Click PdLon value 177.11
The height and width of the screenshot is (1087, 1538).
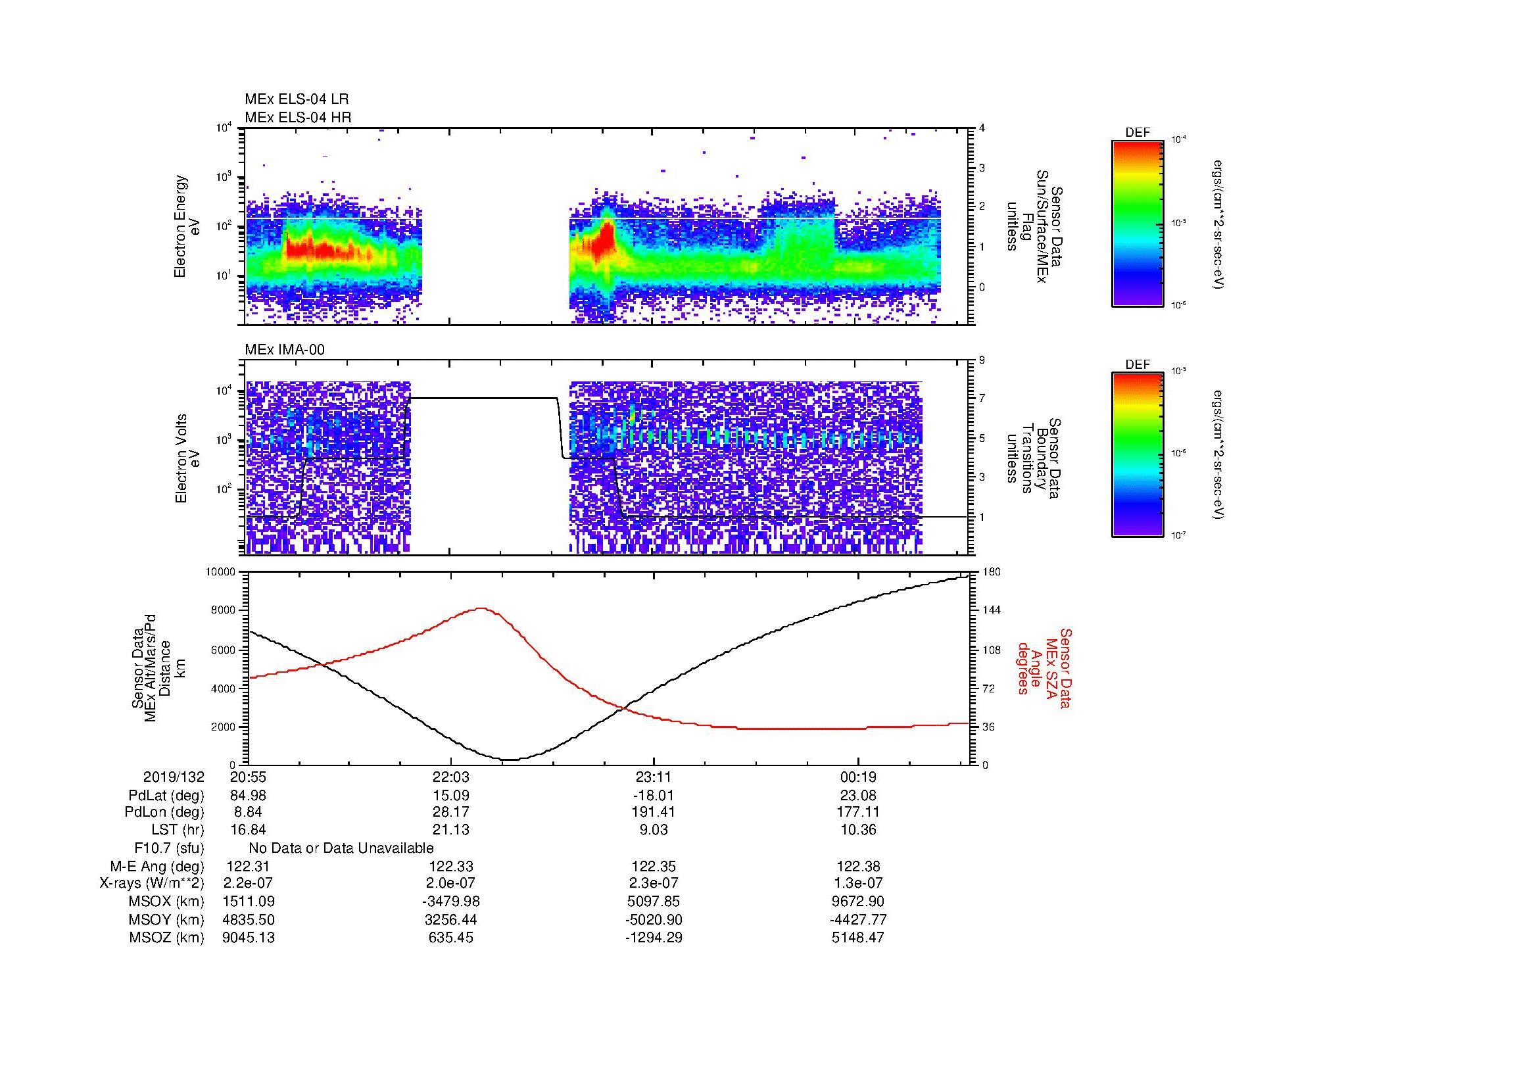(858, 812)
